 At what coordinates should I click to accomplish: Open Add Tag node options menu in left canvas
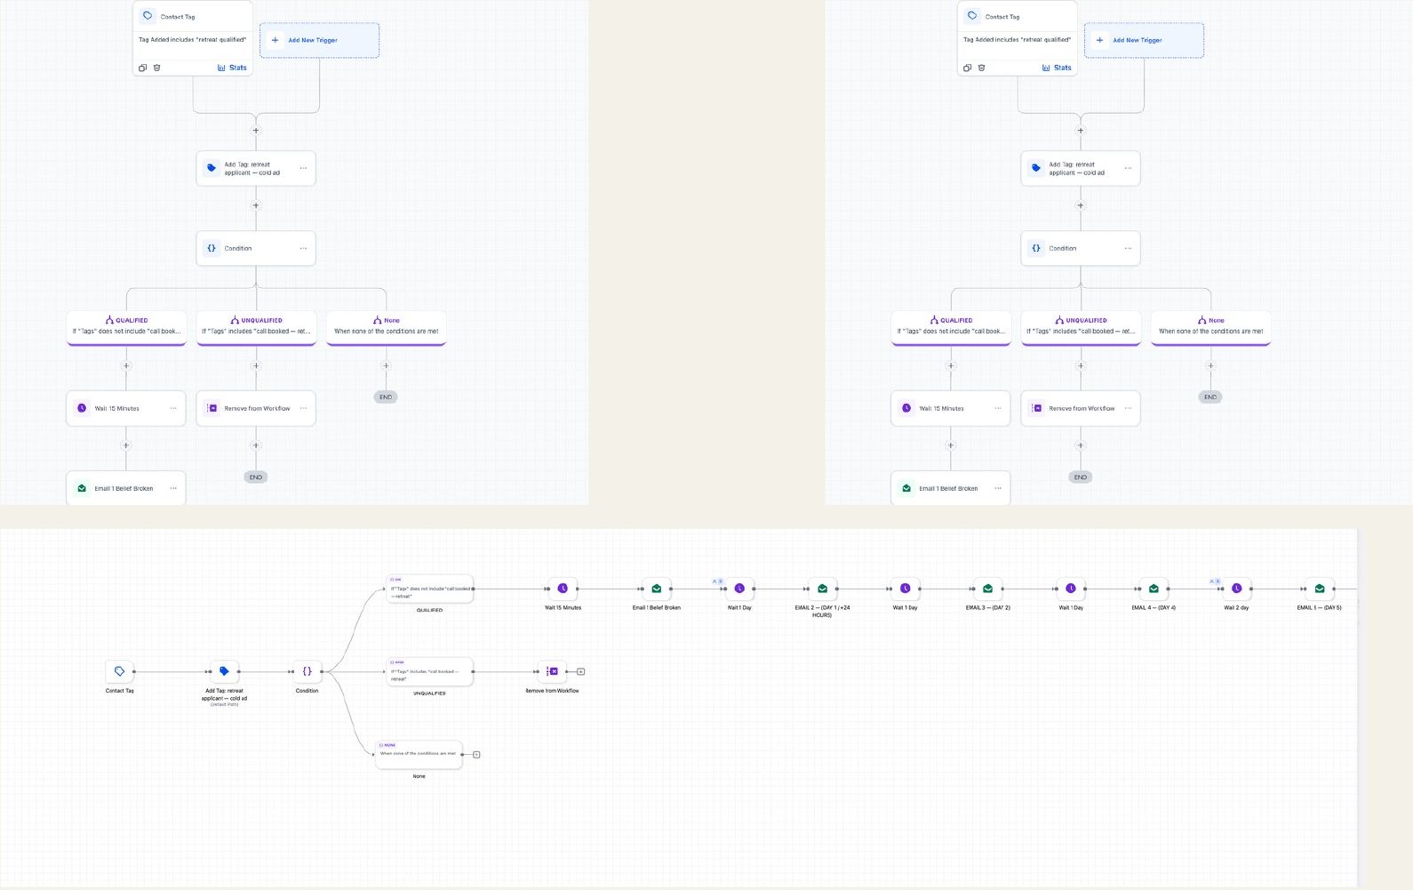(x=303, y=168)
